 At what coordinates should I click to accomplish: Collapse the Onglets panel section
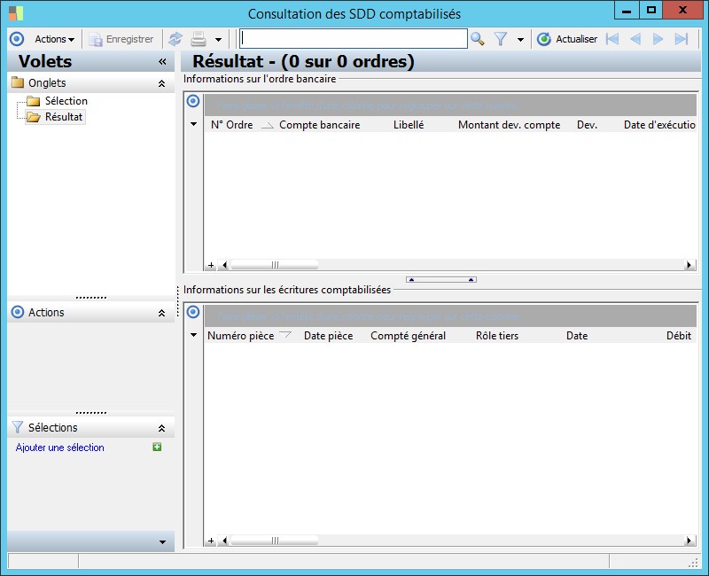(x=161, y=83)
